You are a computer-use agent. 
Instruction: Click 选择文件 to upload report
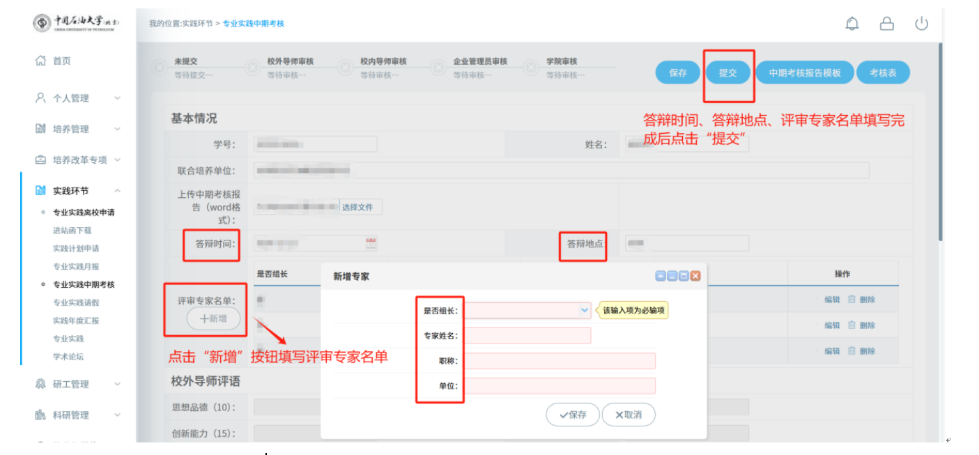[x=357, y=207]
